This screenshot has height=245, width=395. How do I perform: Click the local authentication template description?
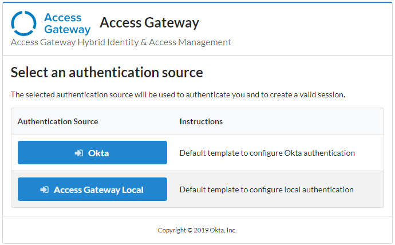(x=266, y=189)
